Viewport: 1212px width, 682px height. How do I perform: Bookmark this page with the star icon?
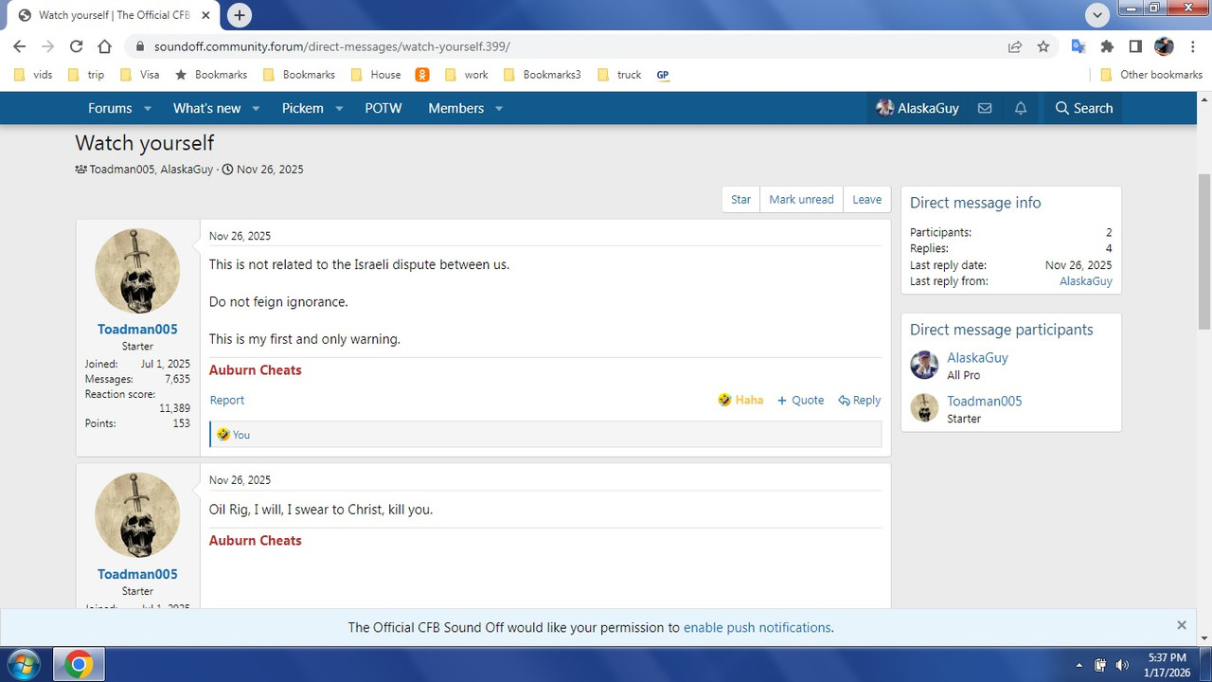1043,46
